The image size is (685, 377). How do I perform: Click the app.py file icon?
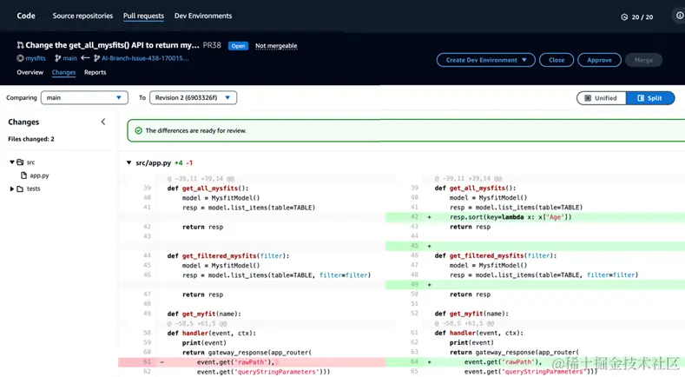24,175
